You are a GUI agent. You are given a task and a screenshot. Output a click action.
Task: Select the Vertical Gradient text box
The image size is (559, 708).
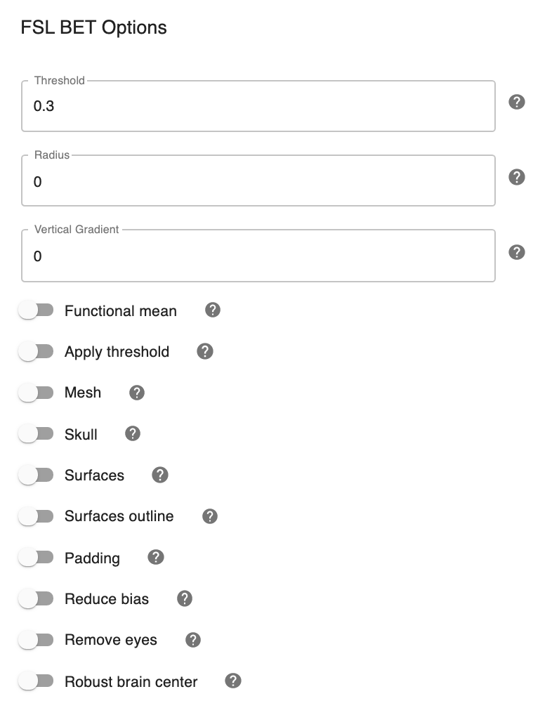pos(258,256)
